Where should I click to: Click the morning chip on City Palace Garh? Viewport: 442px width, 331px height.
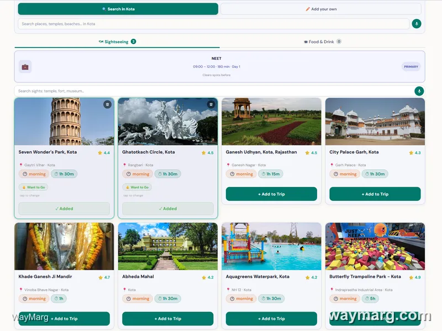click(x=345, y=174)
